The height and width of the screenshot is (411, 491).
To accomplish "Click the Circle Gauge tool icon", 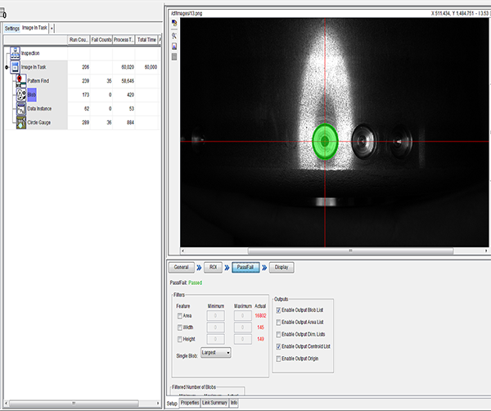I will (x=21, y=122).
